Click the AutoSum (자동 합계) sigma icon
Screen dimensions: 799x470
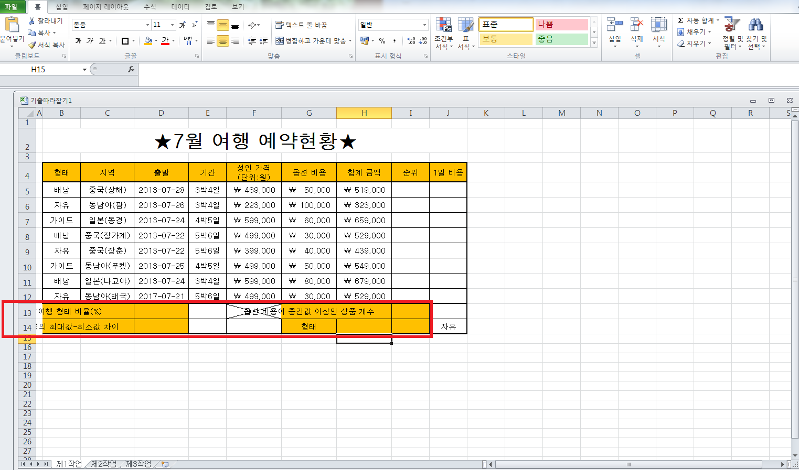(x=680, y=20)
